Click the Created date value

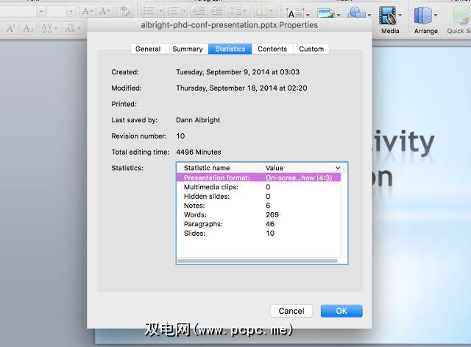(x=238, y=72)
